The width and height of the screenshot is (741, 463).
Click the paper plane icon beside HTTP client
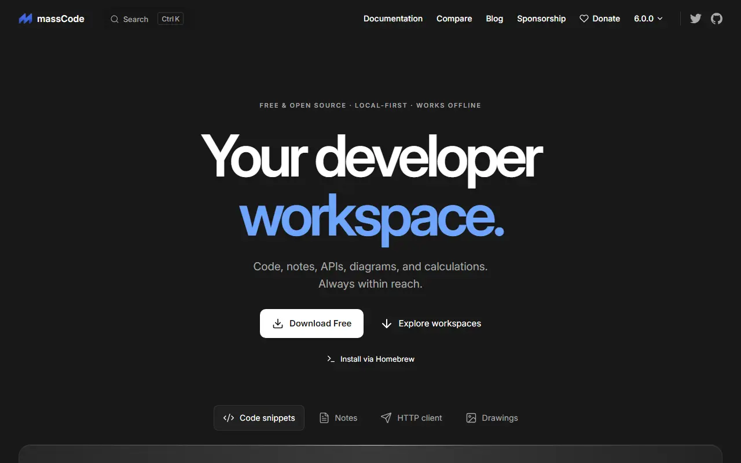[x=386, y=418]
